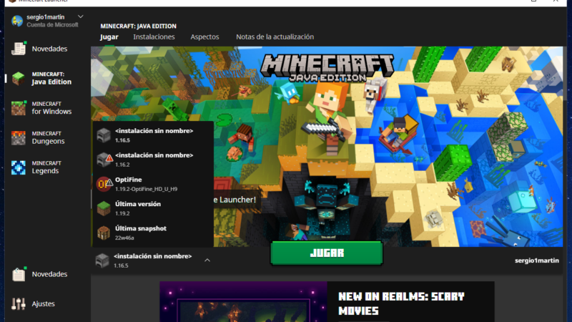572x322 pixels.
Task: Select OptiFine 1.19.2-OptiFine_HD_U_H9 entry
Action: tap(153, 184)
